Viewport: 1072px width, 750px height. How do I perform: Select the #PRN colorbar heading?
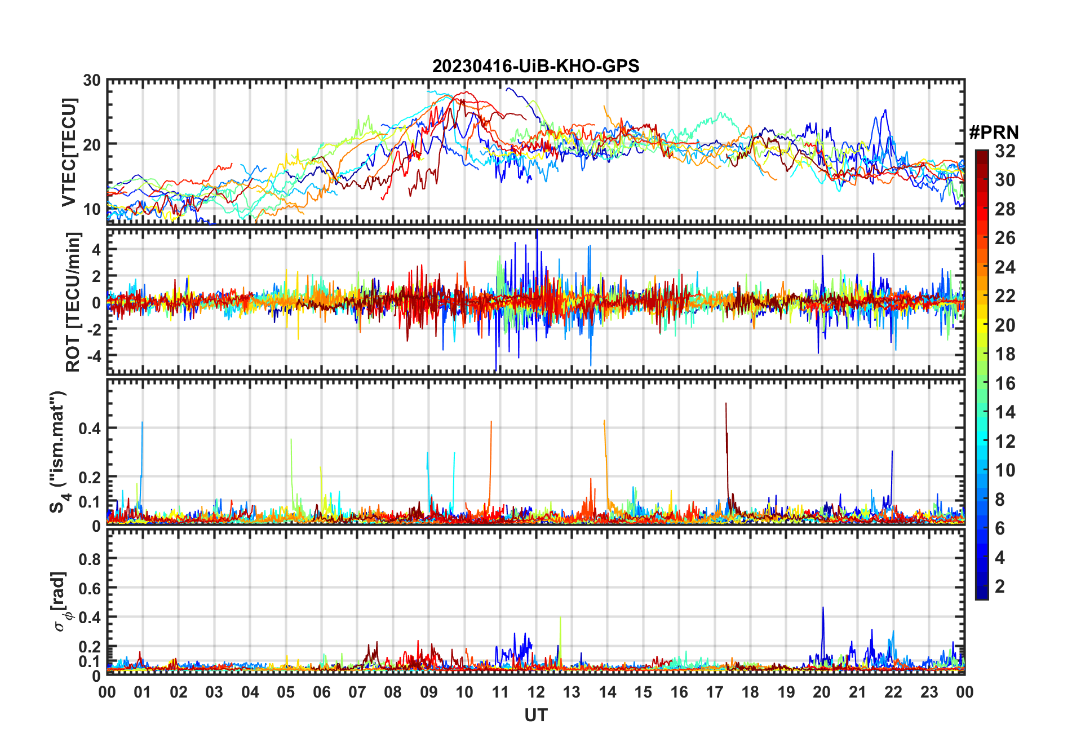pos(994,133)
